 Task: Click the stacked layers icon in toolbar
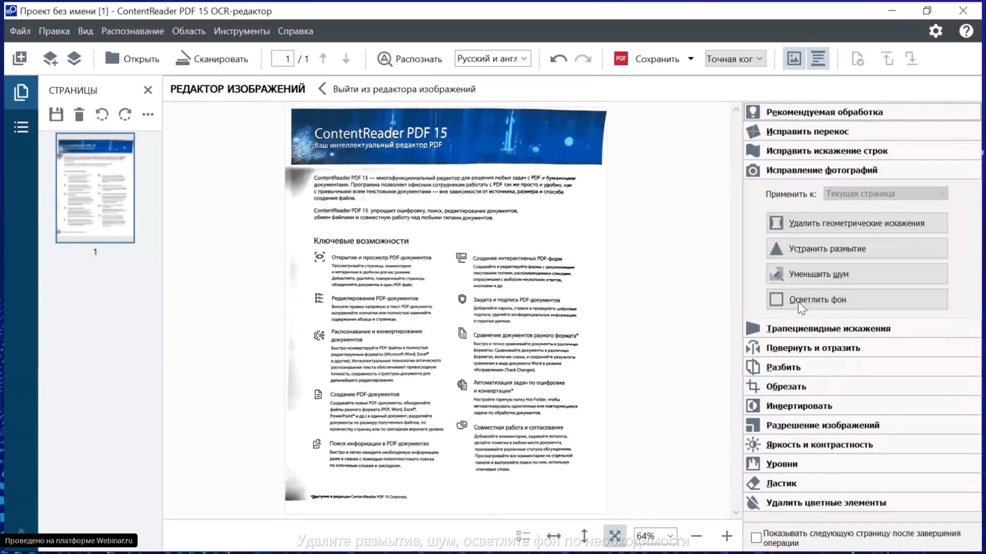(x=74, y=58)
